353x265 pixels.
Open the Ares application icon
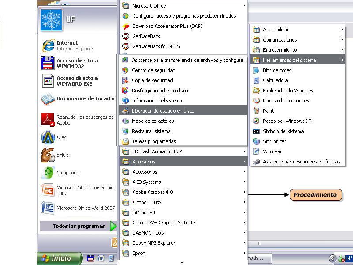48,137
